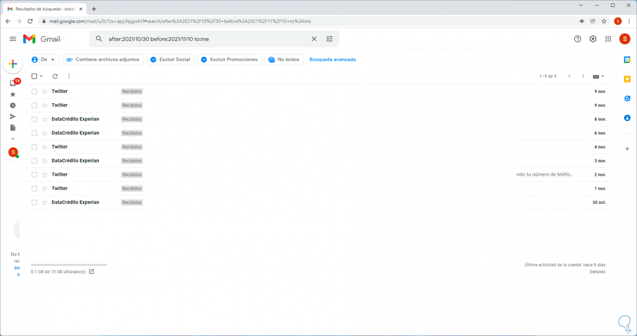Star the Twitter email from 1 nov.
The width and height of the screenshot is (637, 336).
pyautogui.click(x=45, y=189)
